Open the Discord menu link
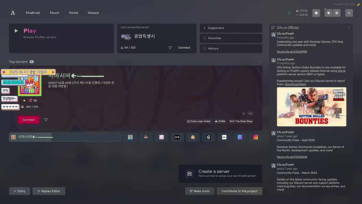Viewport: 362px width, 204px height. click(93, 13)
